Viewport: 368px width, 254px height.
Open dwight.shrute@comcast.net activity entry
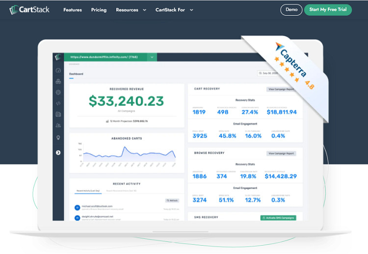pos(127,218)
